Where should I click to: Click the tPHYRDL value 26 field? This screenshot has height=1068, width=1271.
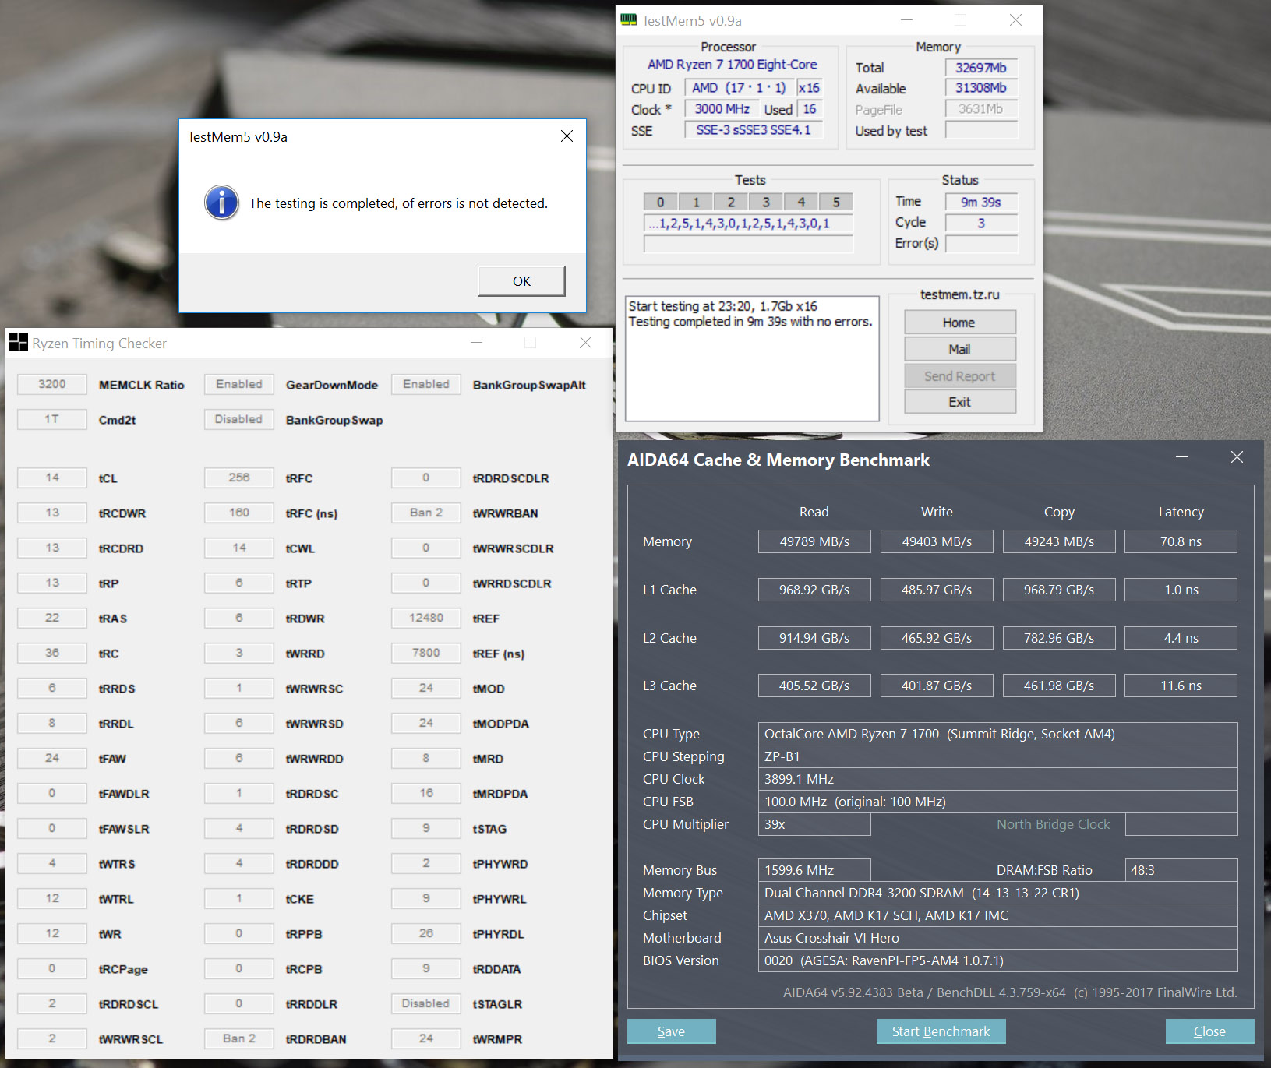click(x=426, y=933)
